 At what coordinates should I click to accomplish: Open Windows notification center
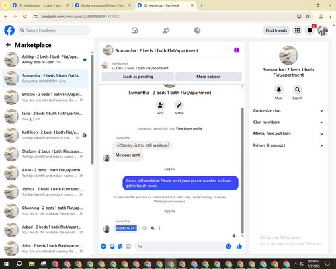tap(327, 264)
